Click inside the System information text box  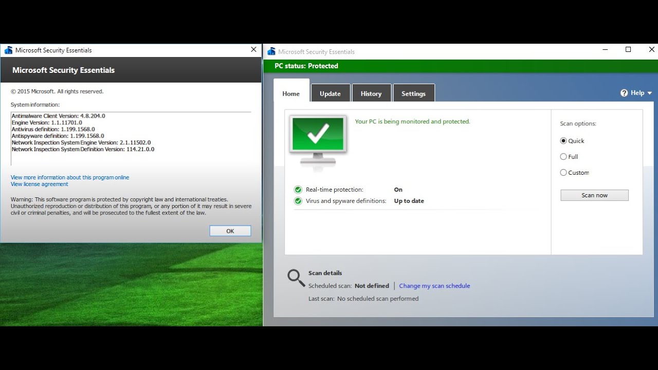tap(131, 138)
